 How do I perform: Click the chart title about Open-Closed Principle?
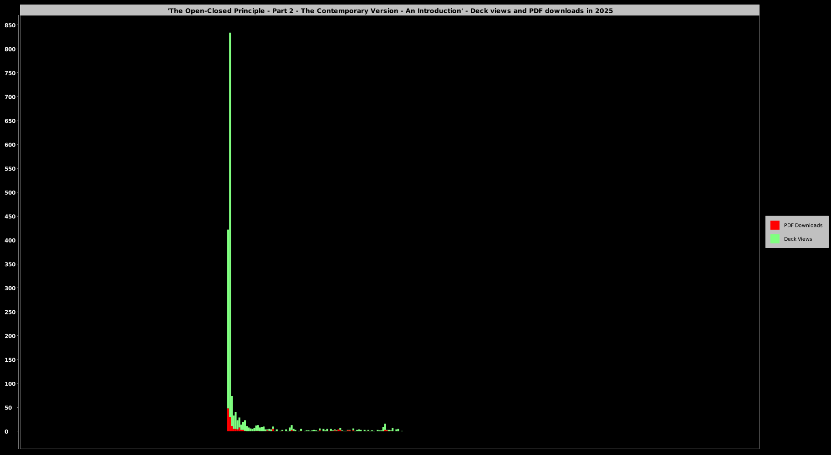coord(390,10)
